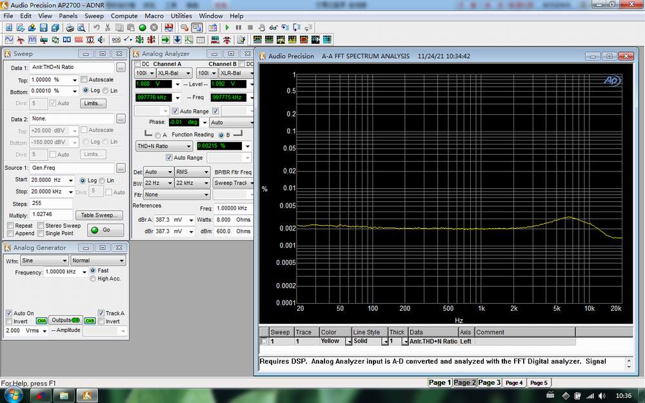Click the Data 1 browse ellipsis button
Screen dimensions: 645x403
[121, 68]
